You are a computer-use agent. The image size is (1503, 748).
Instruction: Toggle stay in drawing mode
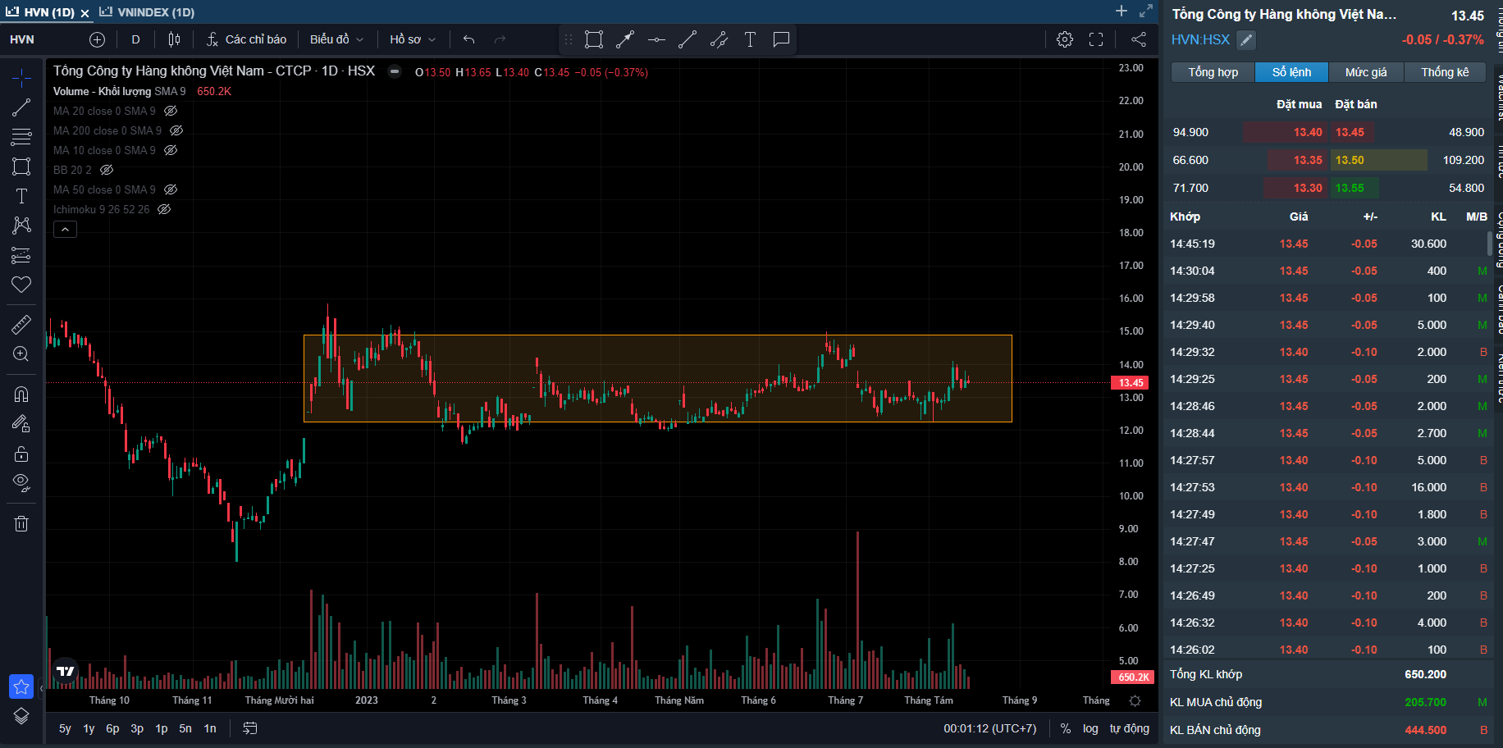(21, 424)
